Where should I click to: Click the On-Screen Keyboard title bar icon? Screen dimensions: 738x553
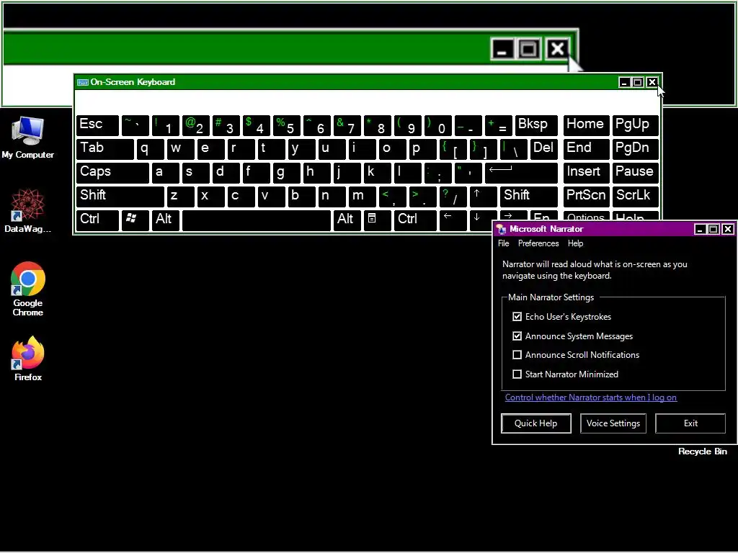pyautogui.click(x=83, y=82)
